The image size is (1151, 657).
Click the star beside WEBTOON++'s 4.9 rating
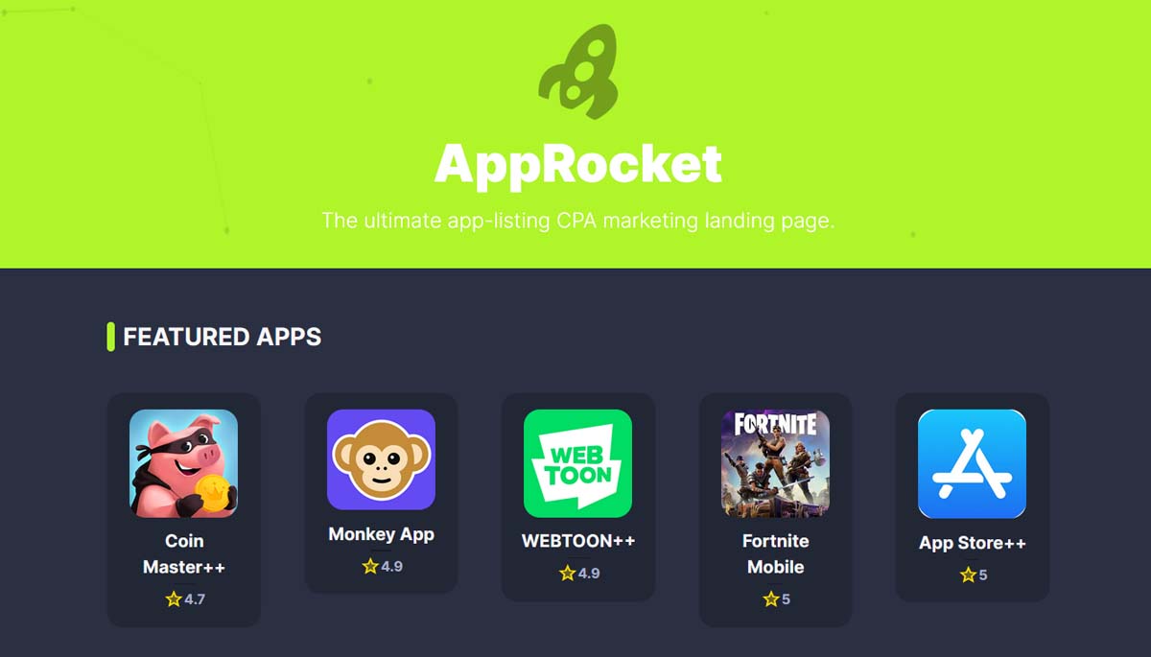567,574
